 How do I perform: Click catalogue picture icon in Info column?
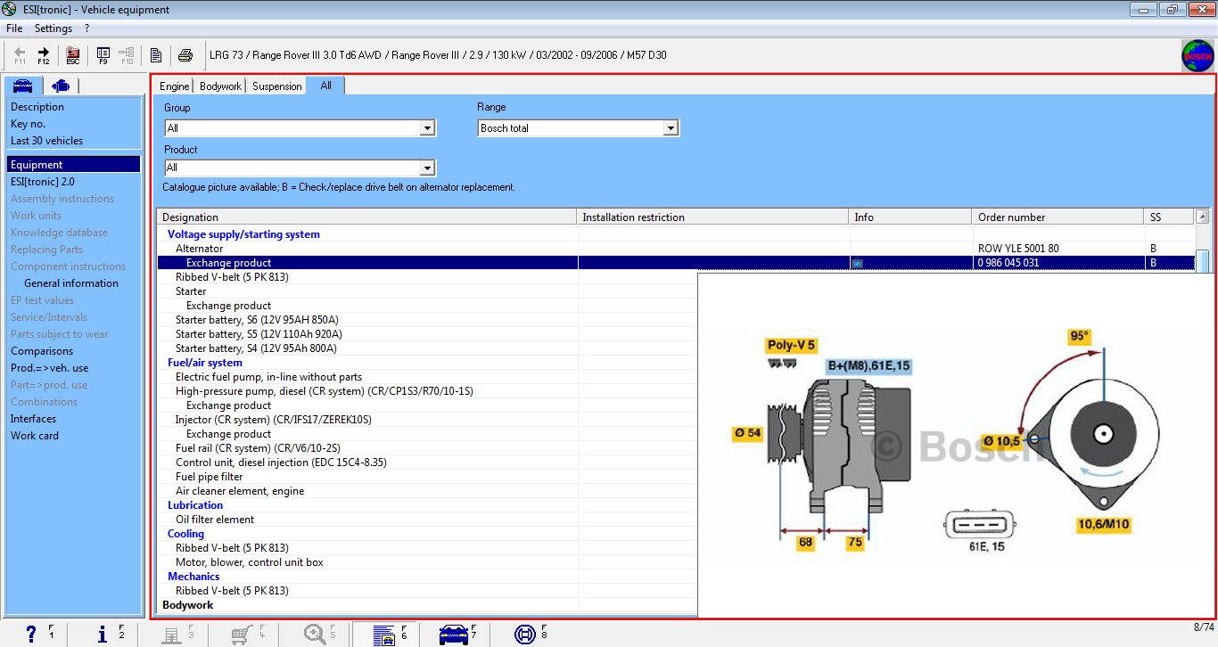pyautogui.click(x=857, y=263)
